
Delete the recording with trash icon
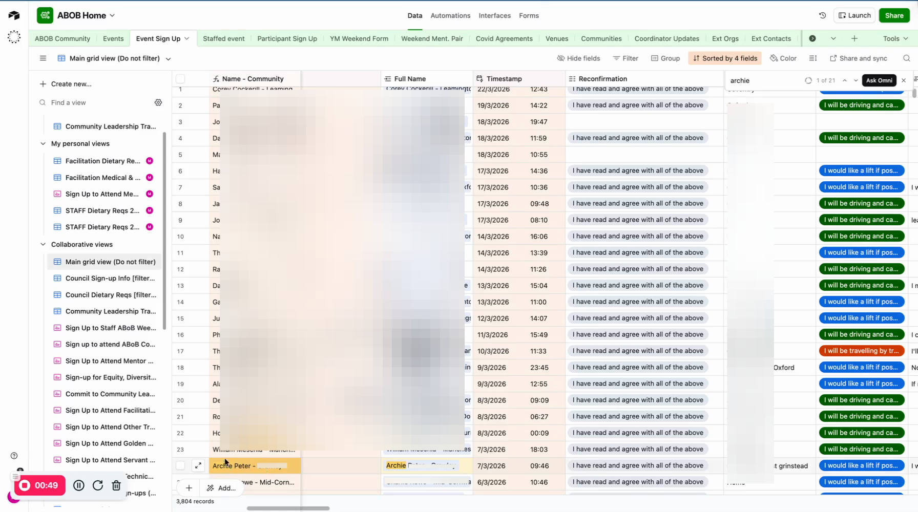[116, 485]
